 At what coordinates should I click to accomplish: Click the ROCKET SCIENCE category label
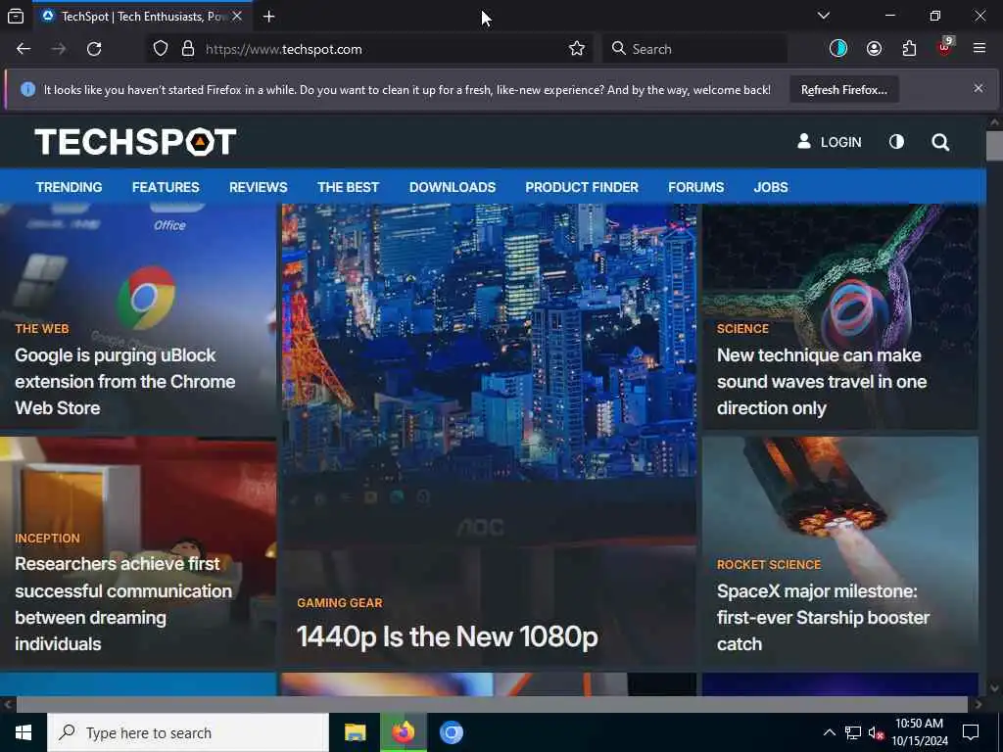(768, 565)
